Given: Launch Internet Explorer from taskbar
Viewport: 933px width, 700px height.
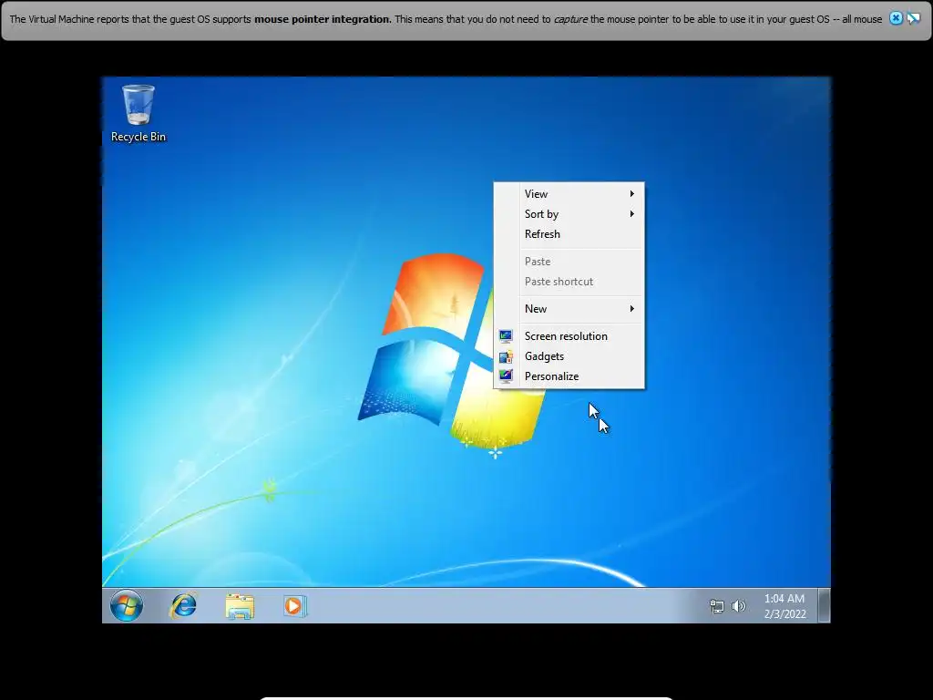Looking at the screenshot, I should tap(183, 606).
